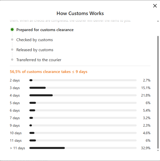Click the grey dot beside Checked by customs
Viewport: 160px width, 161px height.
click(x=12, y=40)
